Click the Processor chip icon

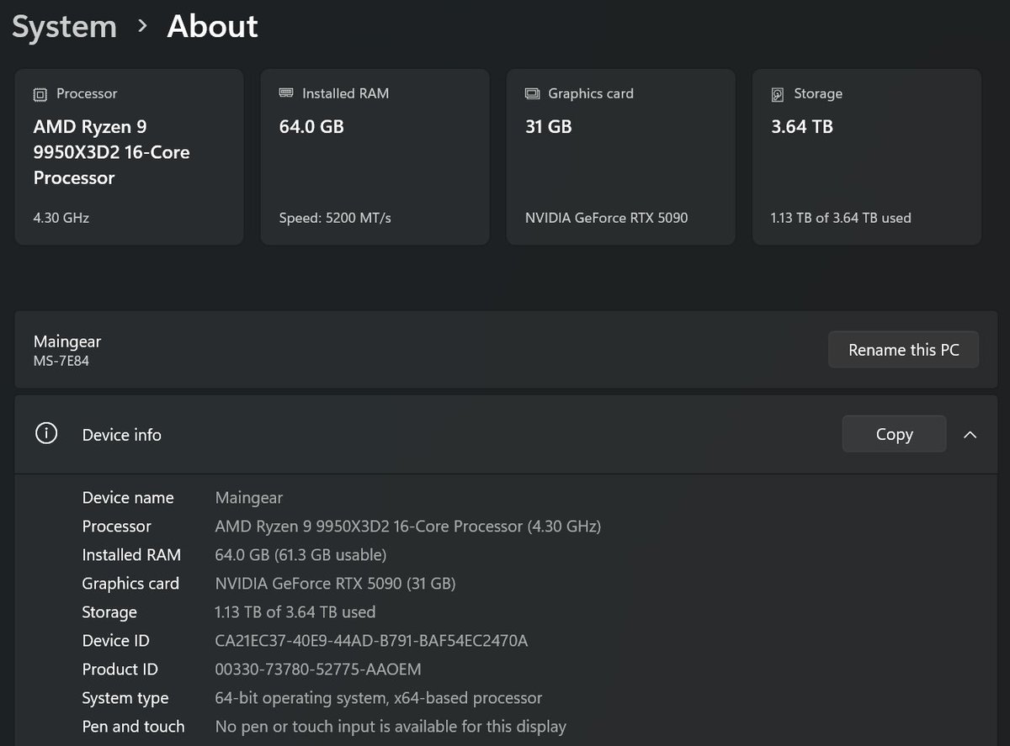point(40,94)
